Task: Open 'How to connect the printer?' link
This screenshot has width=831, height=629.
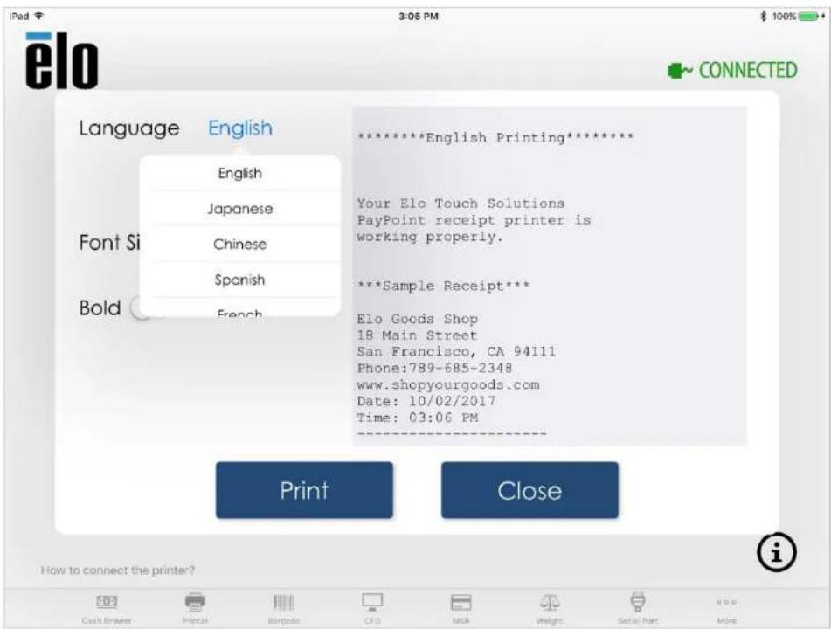Action: [x=118, y=570]
